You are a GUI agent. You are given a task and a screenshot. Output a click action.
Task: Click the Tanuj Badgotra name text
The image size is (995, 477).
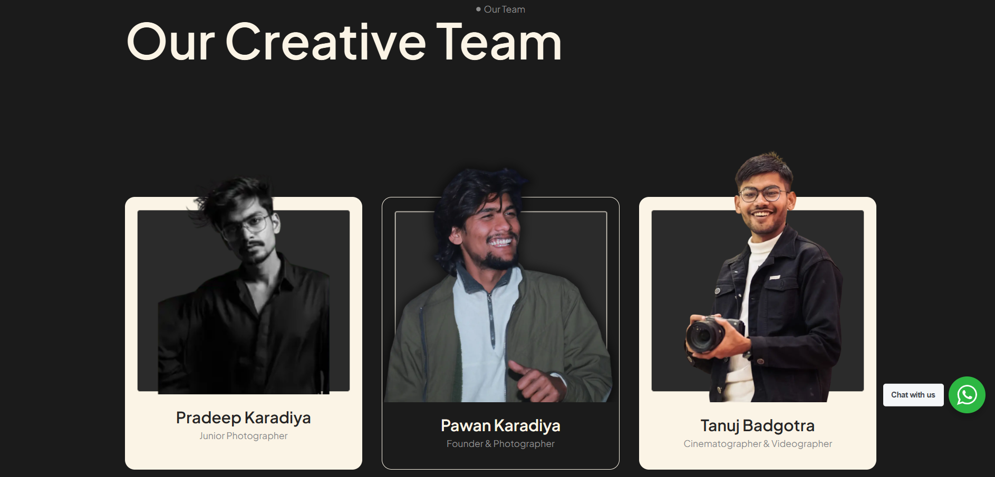pyautogui.click(x=757, y=425)
